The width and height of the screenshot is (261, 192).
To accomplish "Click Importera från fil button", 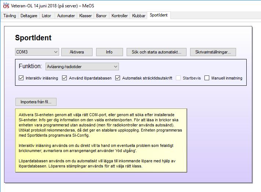I will pos(36,102).
